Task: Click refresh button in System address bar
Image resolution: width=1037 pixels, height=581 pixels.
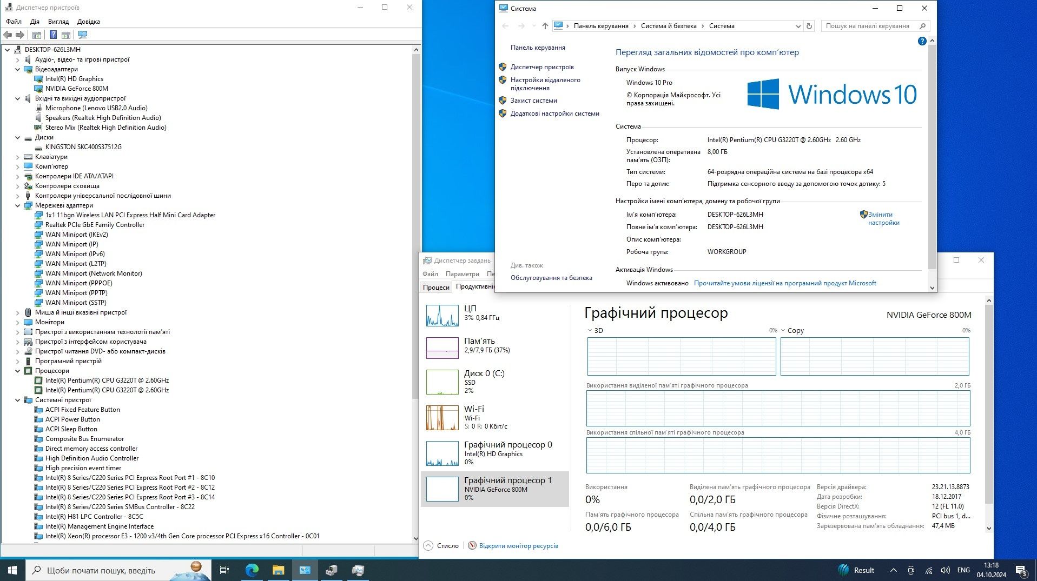Action: tap(809, 26)
